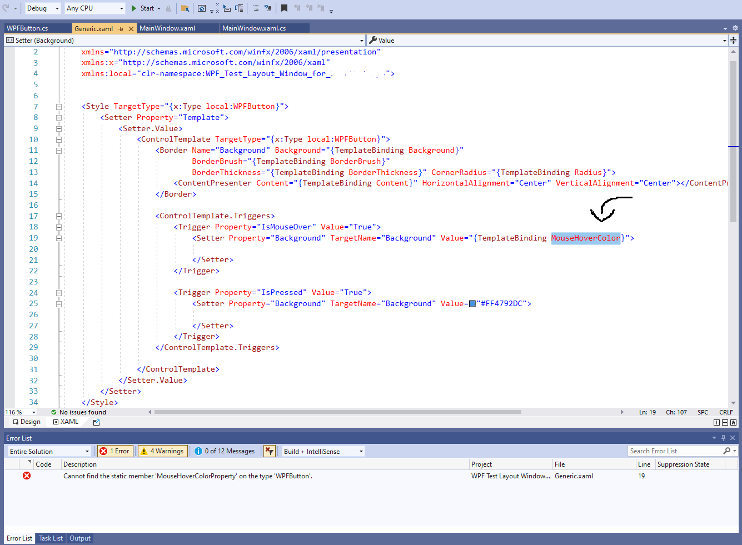Click the green Start debugging button
This screenshot has width=742, height=545.
point(142,8)
